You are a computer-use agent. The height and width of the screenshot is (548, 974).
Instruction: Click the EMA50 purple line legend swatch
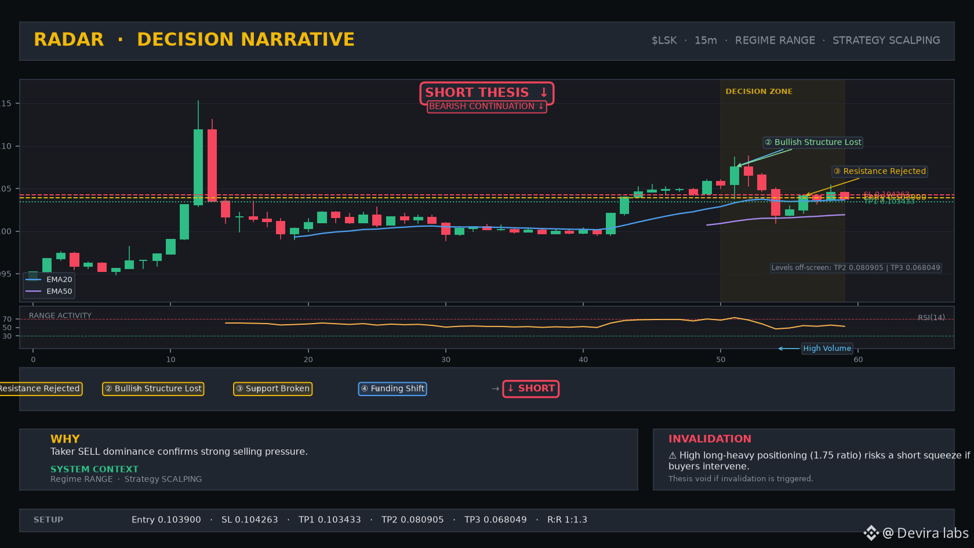coord(34,291)
